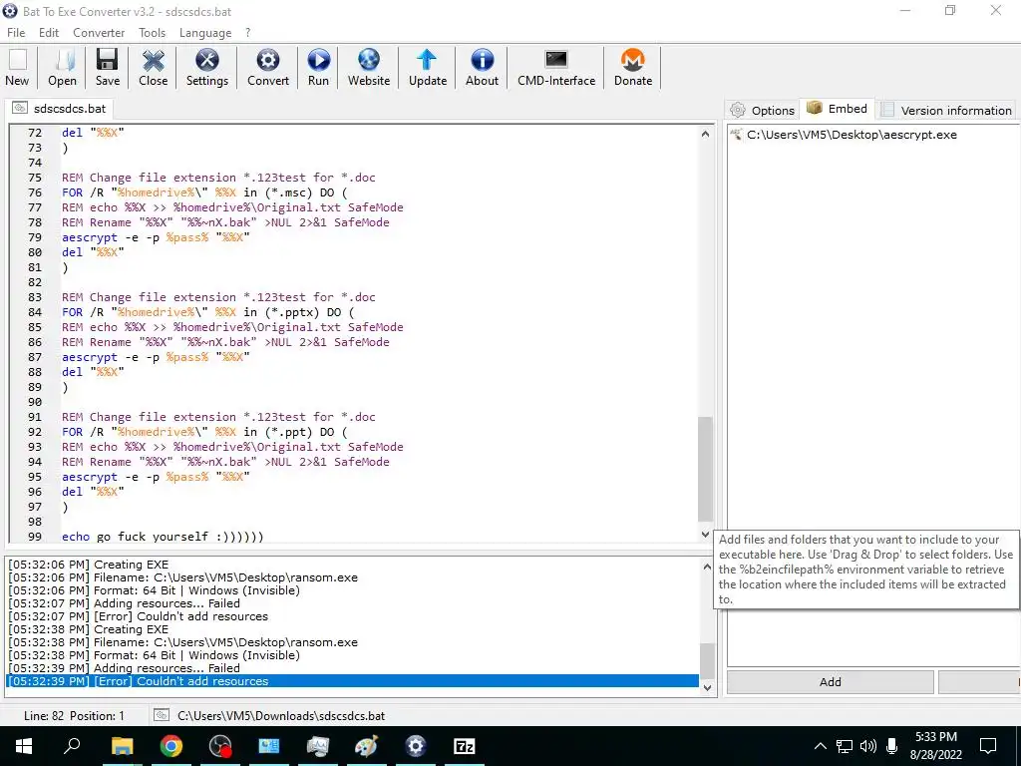
Task: Click the code editor vertical scrollbar thumb
Action: coord(705,469)
